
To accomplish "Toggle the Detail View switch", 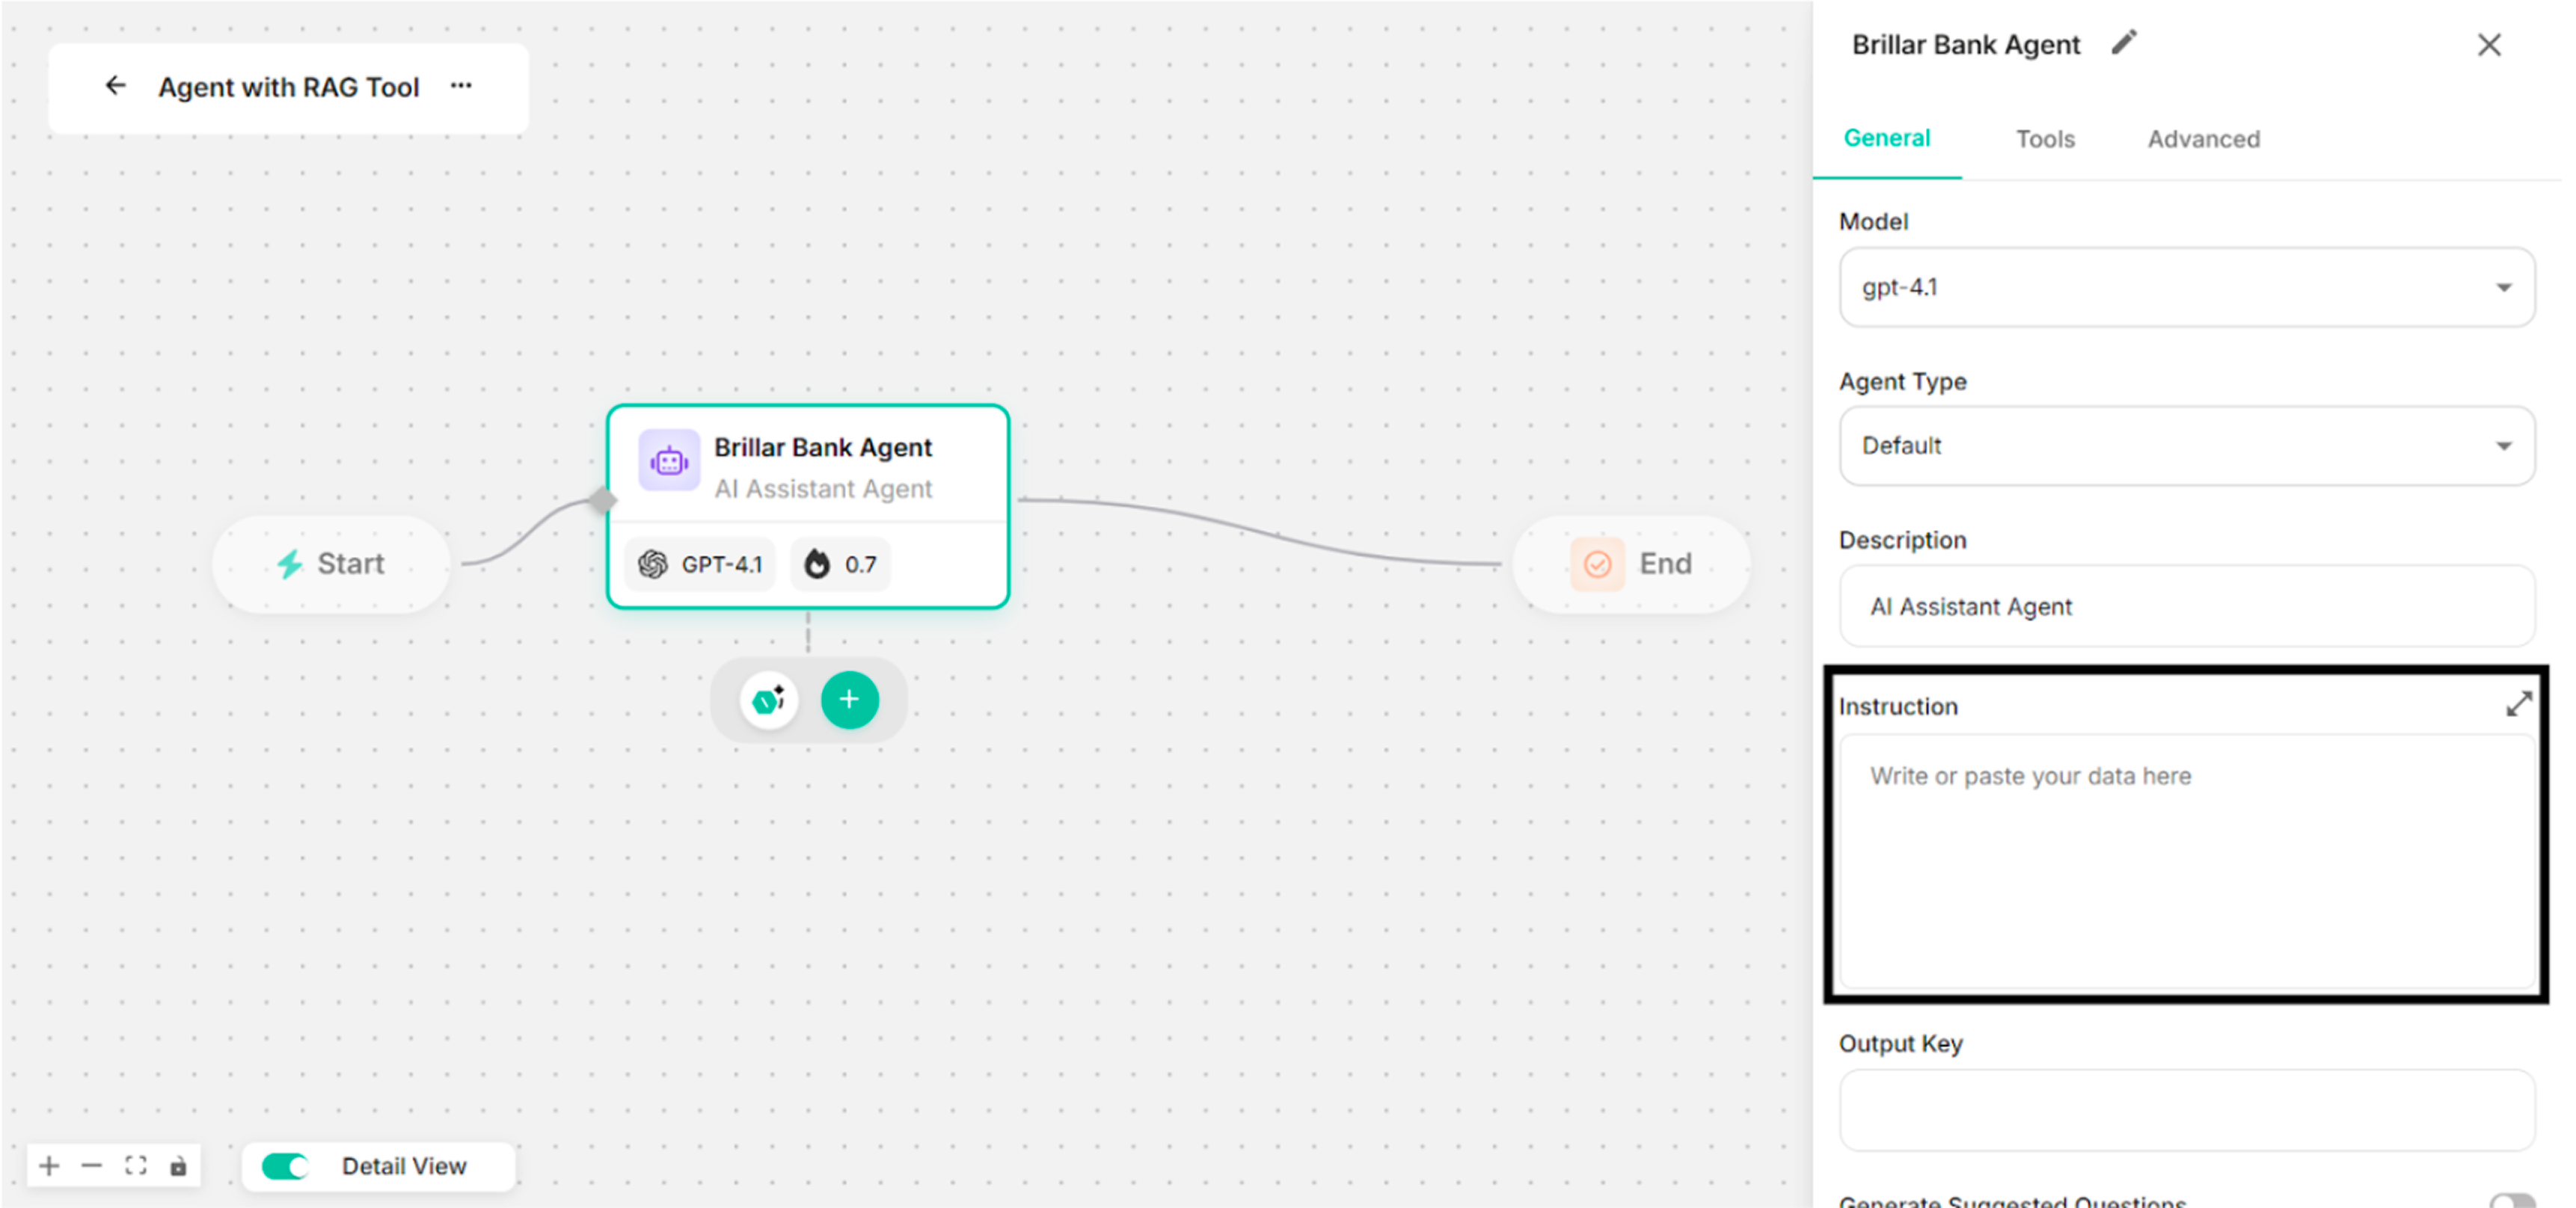I will coord(285,1166).
